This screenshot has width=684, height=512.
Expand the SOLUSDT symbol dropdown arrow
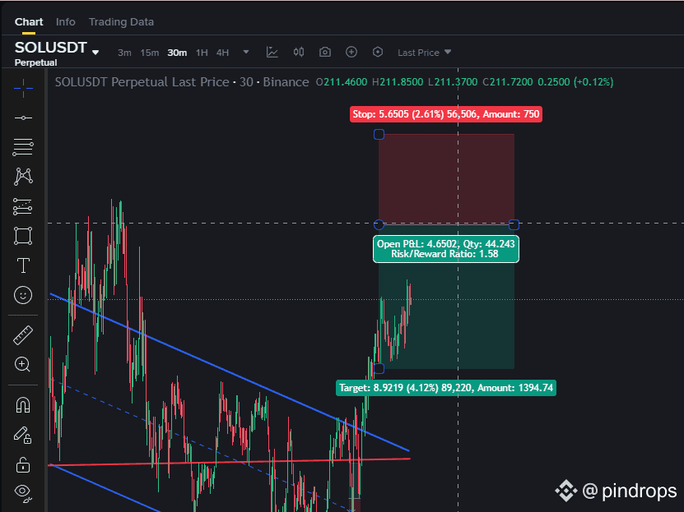click(95, 53)
